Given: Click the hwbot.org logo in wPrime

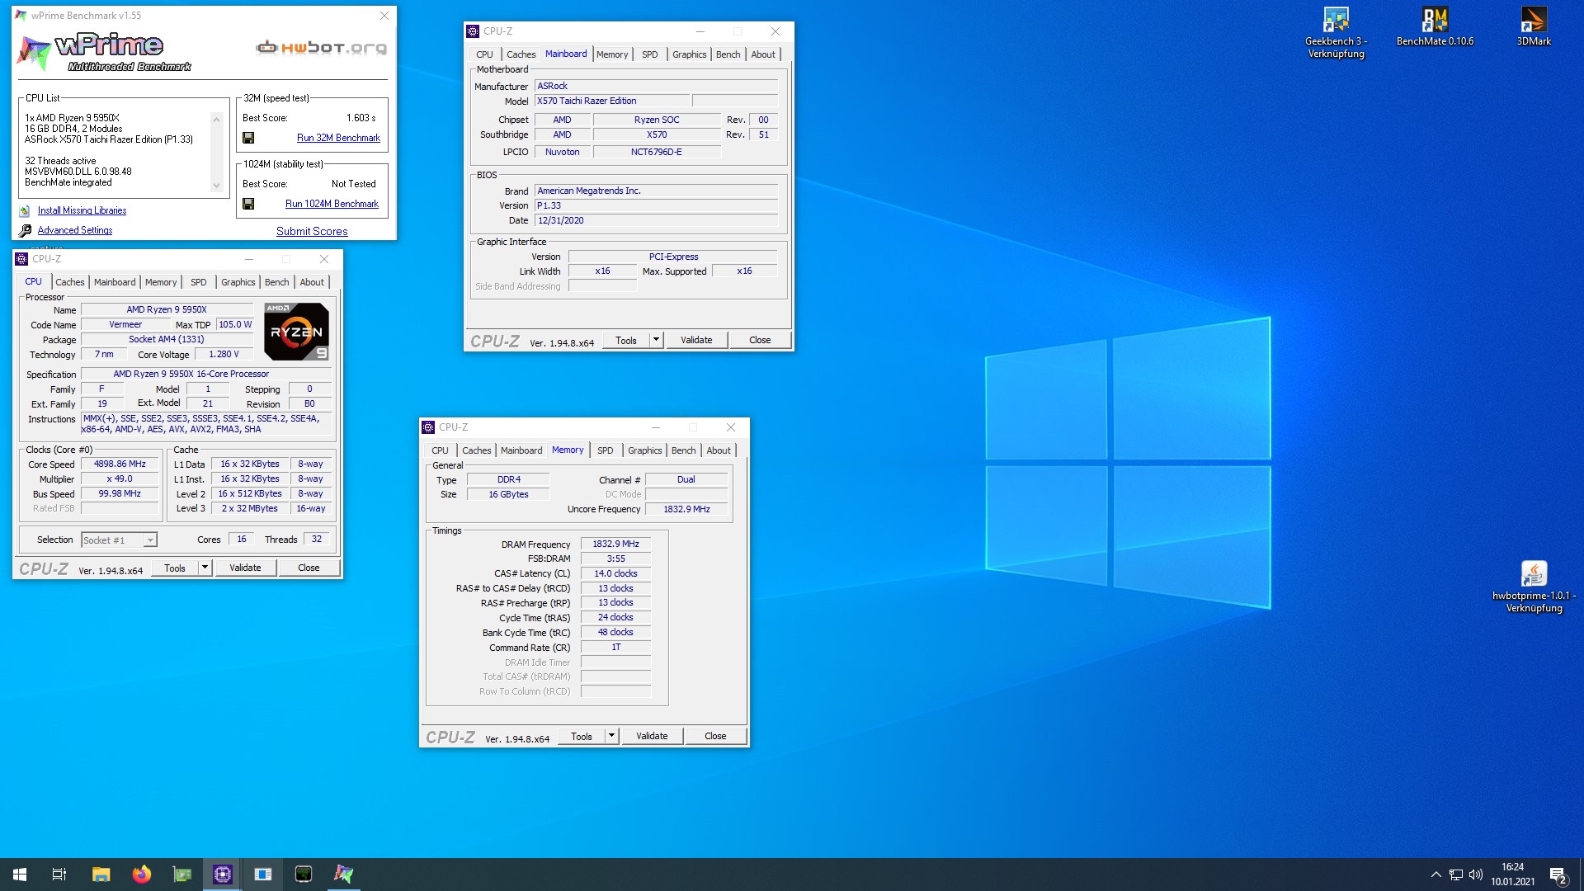Looking at the screenshot, I should tap(322, 48).
